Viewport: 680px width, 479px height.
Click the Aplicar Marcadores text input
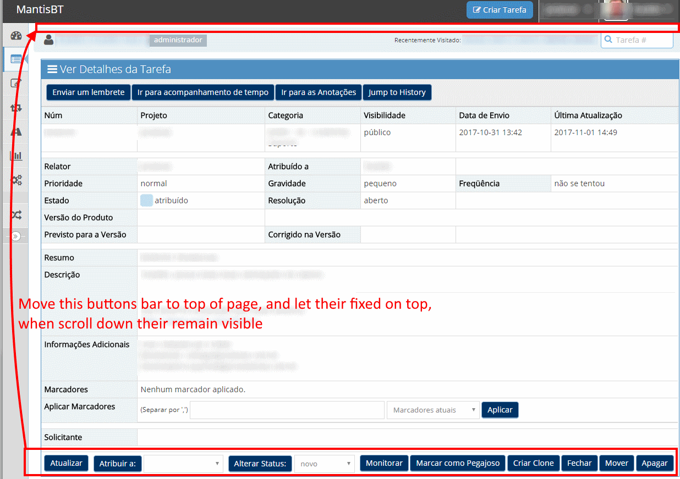pyautogui.click(x=287, y=410)
